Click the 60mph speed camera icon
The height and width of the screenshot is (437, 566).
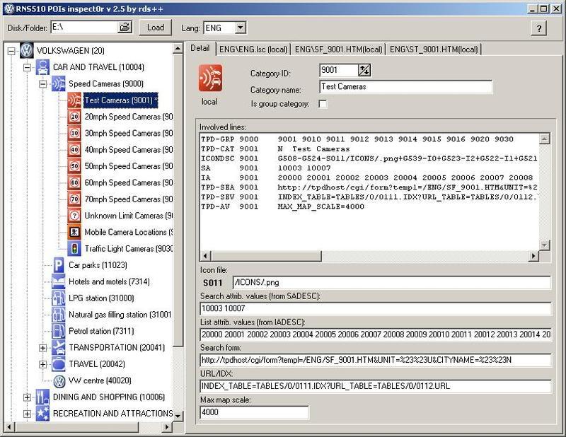[x=74, y=182]
